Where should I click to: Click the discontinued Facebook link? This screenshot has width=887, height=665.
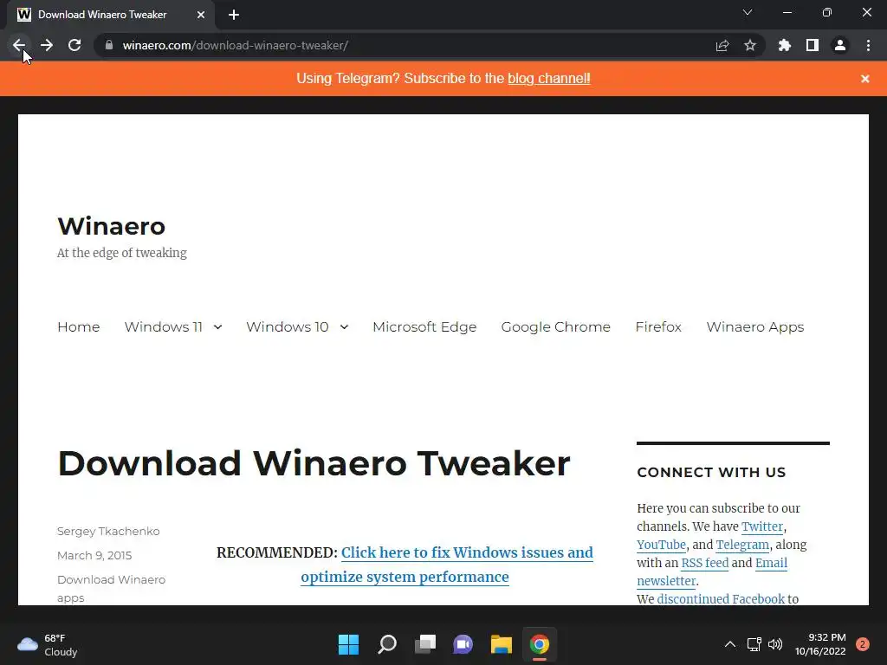(721, 599)
